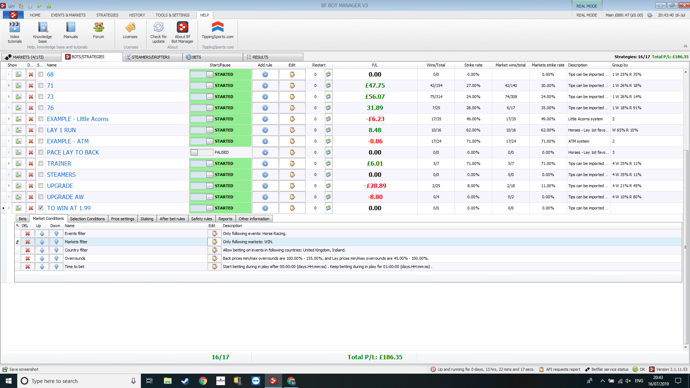Viewport: 690px width, 388px height.
Task: Open the TOOLS & SETTINGS ribbon tab
Action: coord(172,15)
